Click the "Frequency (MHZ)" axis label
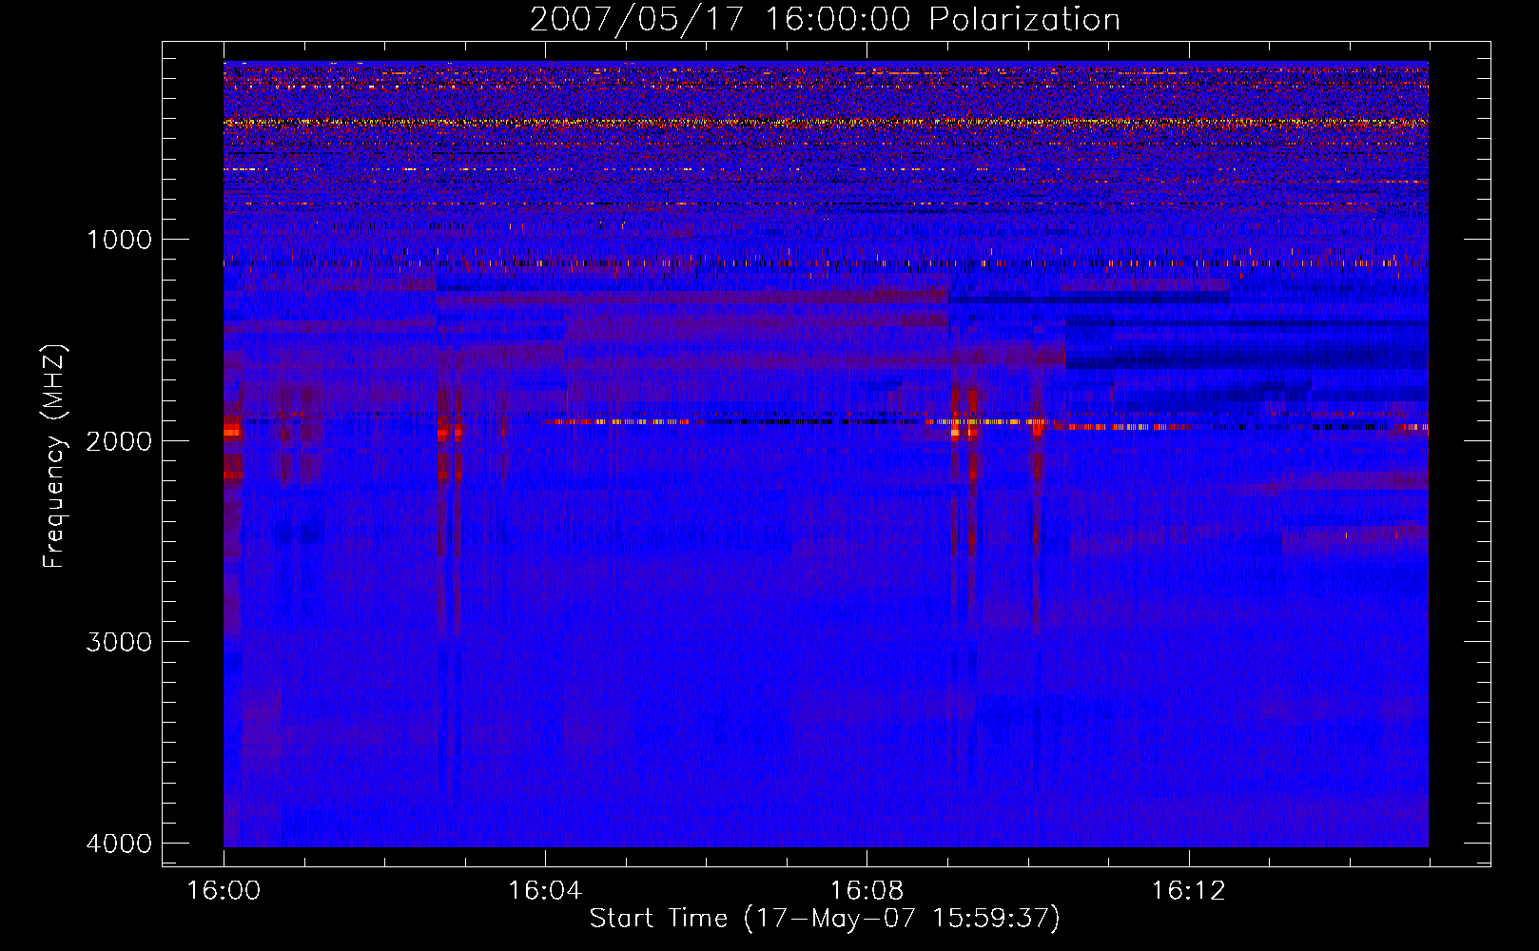1539x951 pixels. [54, 456]
